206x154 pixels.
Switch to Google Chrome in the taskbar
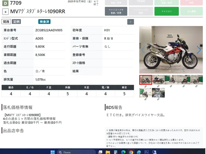click(131, 152)
